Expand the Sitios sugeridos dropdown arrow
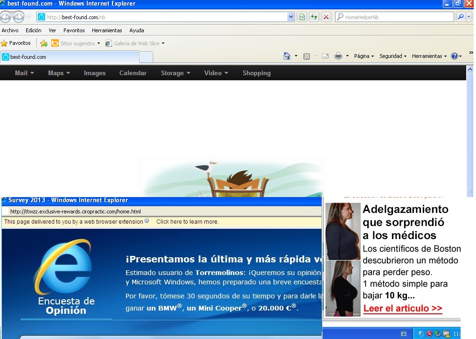 click(x=98, y=43)
